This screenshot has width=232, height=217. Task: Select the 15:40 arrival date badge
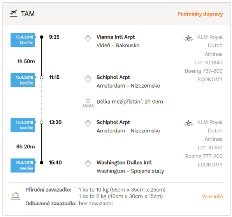pos(23,165)
